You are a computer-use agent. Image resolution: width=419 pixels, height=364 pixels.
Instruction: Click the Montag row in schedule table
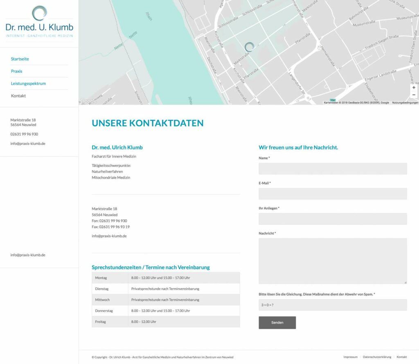pos(166,278)
